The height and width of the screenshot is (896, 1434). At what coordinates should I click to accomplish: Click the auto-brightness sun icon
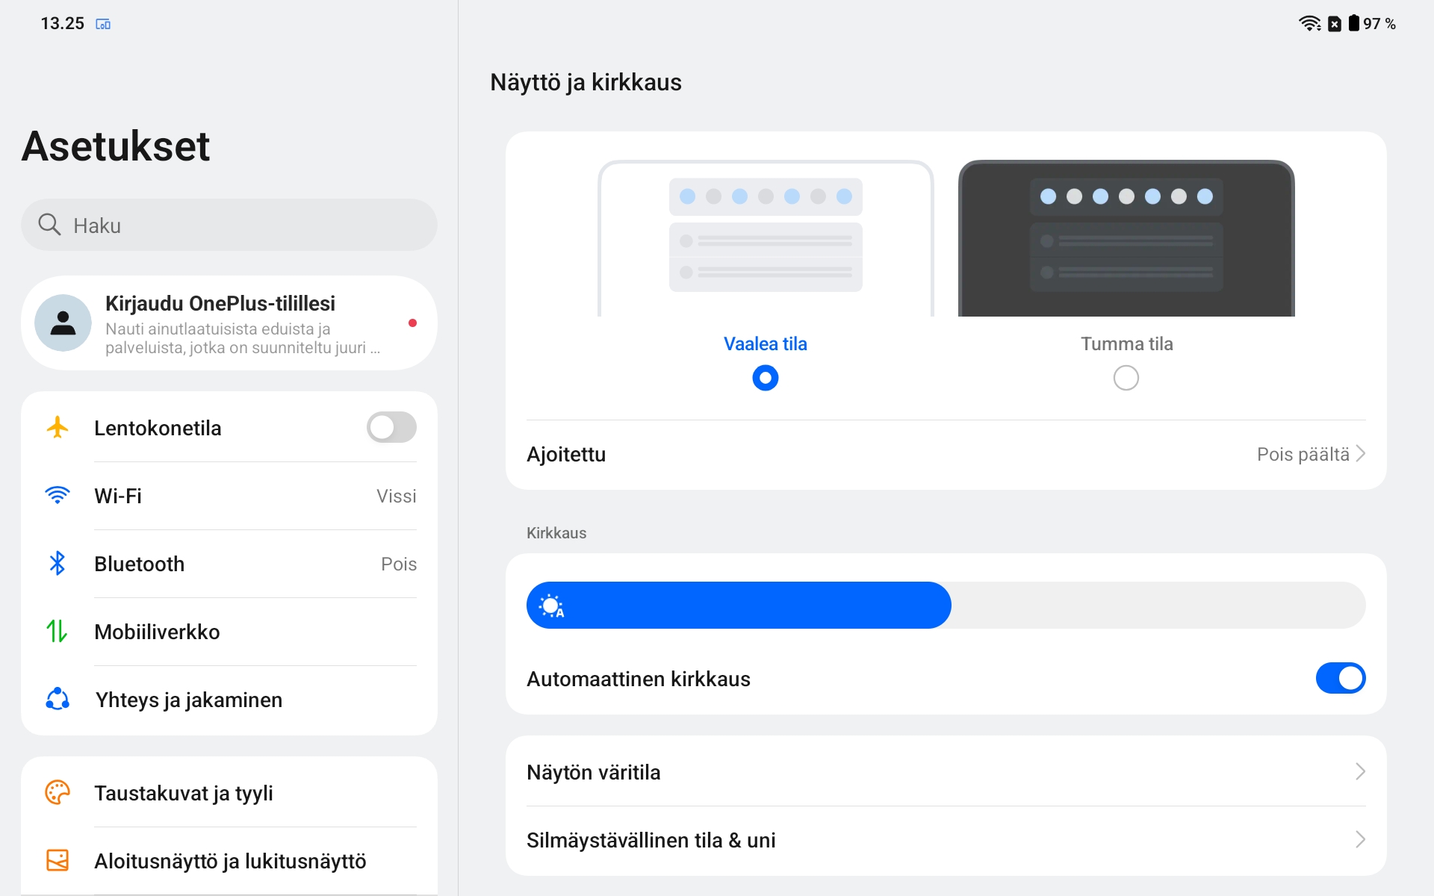tap(552, 606)
